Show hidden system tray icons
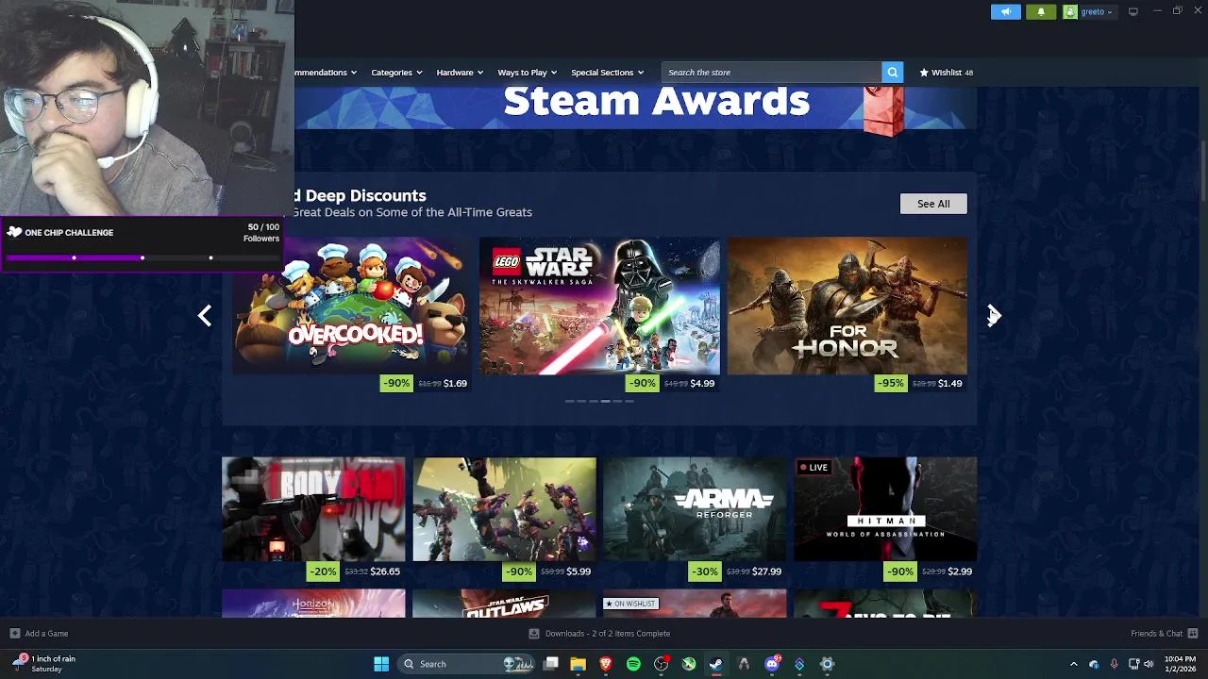The height and width of the screenshot is (679, 1208). tap(1074, 664)
